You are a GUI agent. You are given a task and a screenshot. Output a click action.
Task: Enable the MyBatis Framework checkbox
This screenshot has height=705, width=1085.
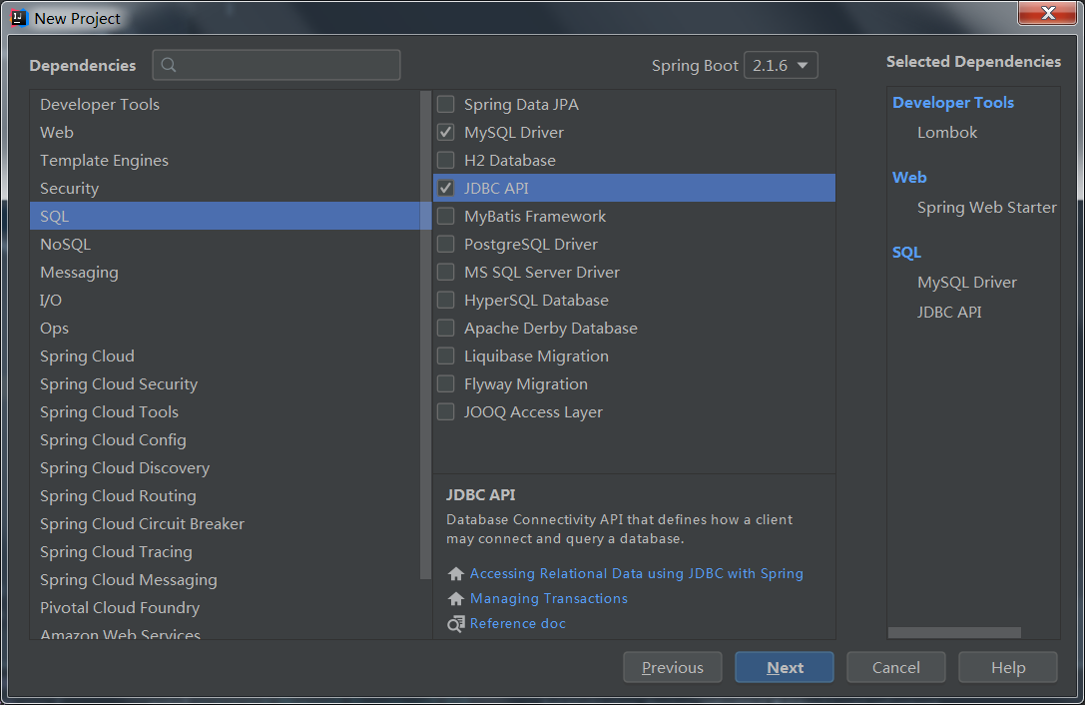click(x=445, y=216)
